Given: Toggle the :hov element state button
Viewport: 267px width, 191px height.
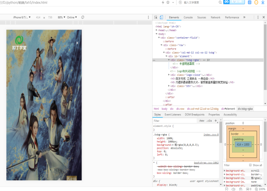Looking at the screenshot, I should click(x=201, y=121).
